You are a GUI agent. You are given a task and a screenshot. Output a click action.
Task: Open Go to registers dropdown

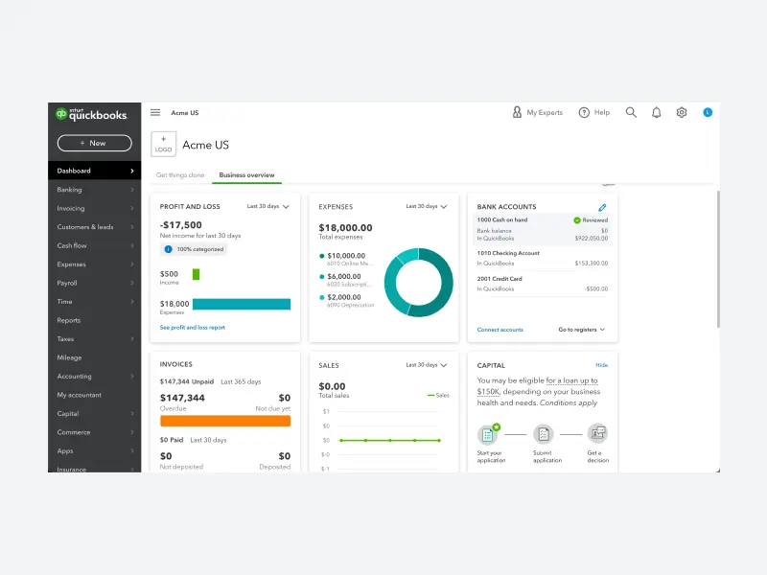(x=582, y=330)
